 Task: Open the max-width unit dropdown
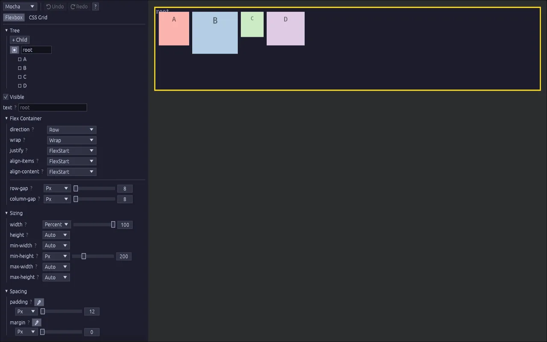tap(56, 267)
